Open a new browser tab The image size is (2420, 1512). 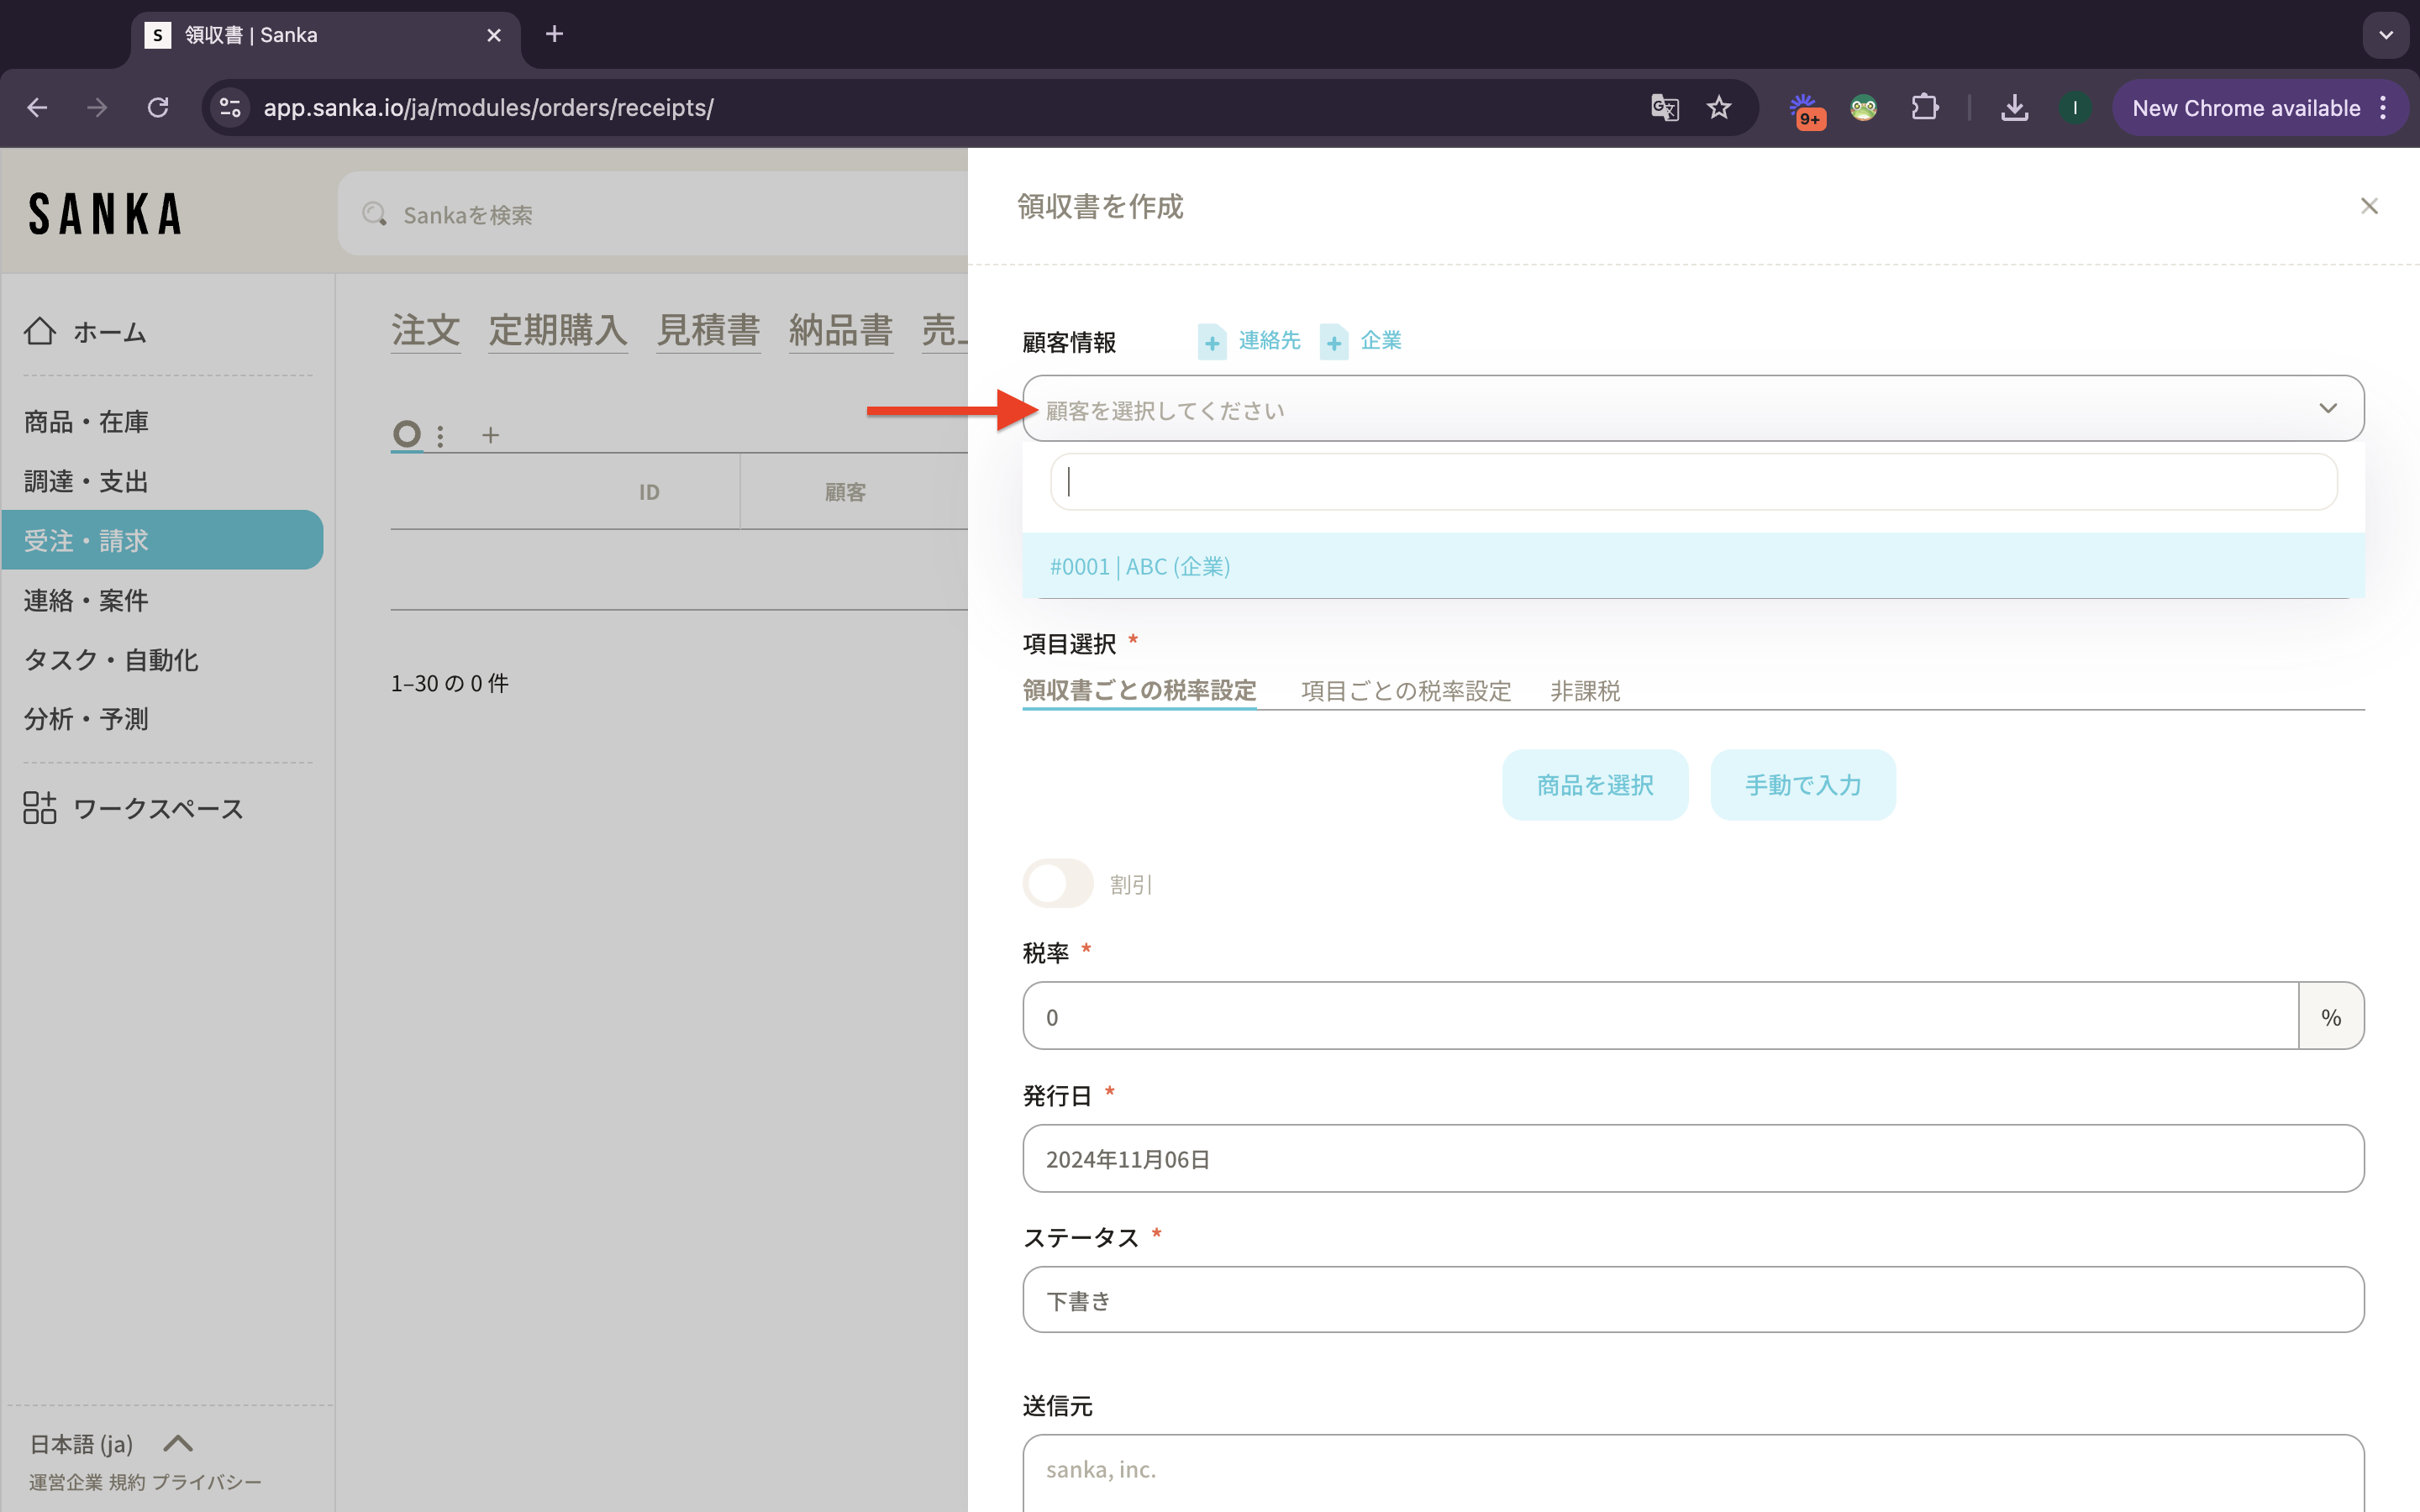(554, 35)
